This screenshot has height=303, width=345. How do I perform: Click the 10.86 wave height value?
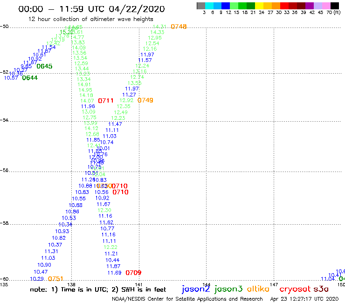tap(72, 212)
